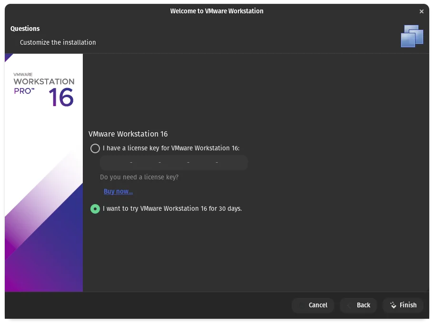Viewport: 434px width, 324px height.
Task: Open the Buy now link
Action: (118, 191)
